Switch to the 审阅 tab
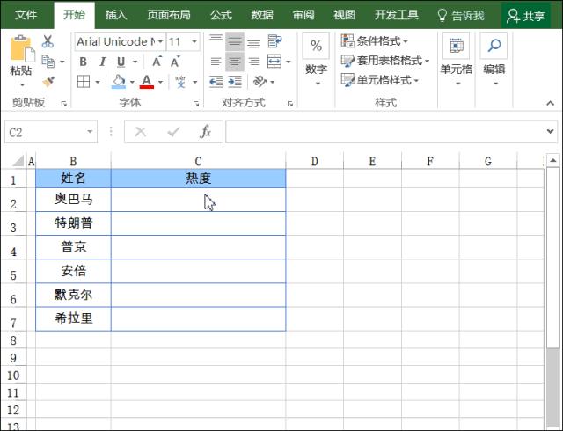 303,15
